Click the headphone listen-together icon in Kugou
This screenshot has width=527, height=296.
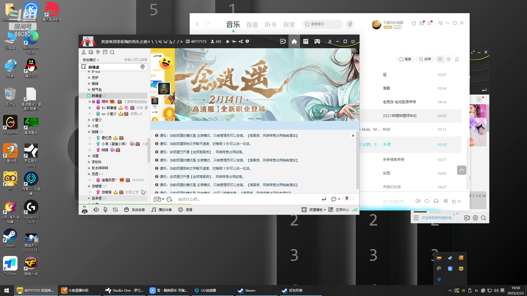click(436, 201)
